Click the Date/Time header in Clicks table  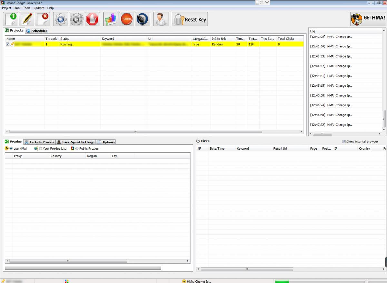coord(222,149)
